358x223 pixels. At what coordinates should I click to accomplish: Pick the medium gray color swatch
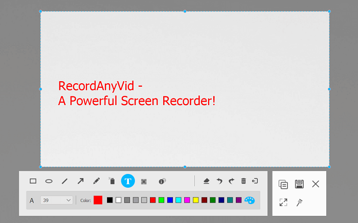[136, 200]
